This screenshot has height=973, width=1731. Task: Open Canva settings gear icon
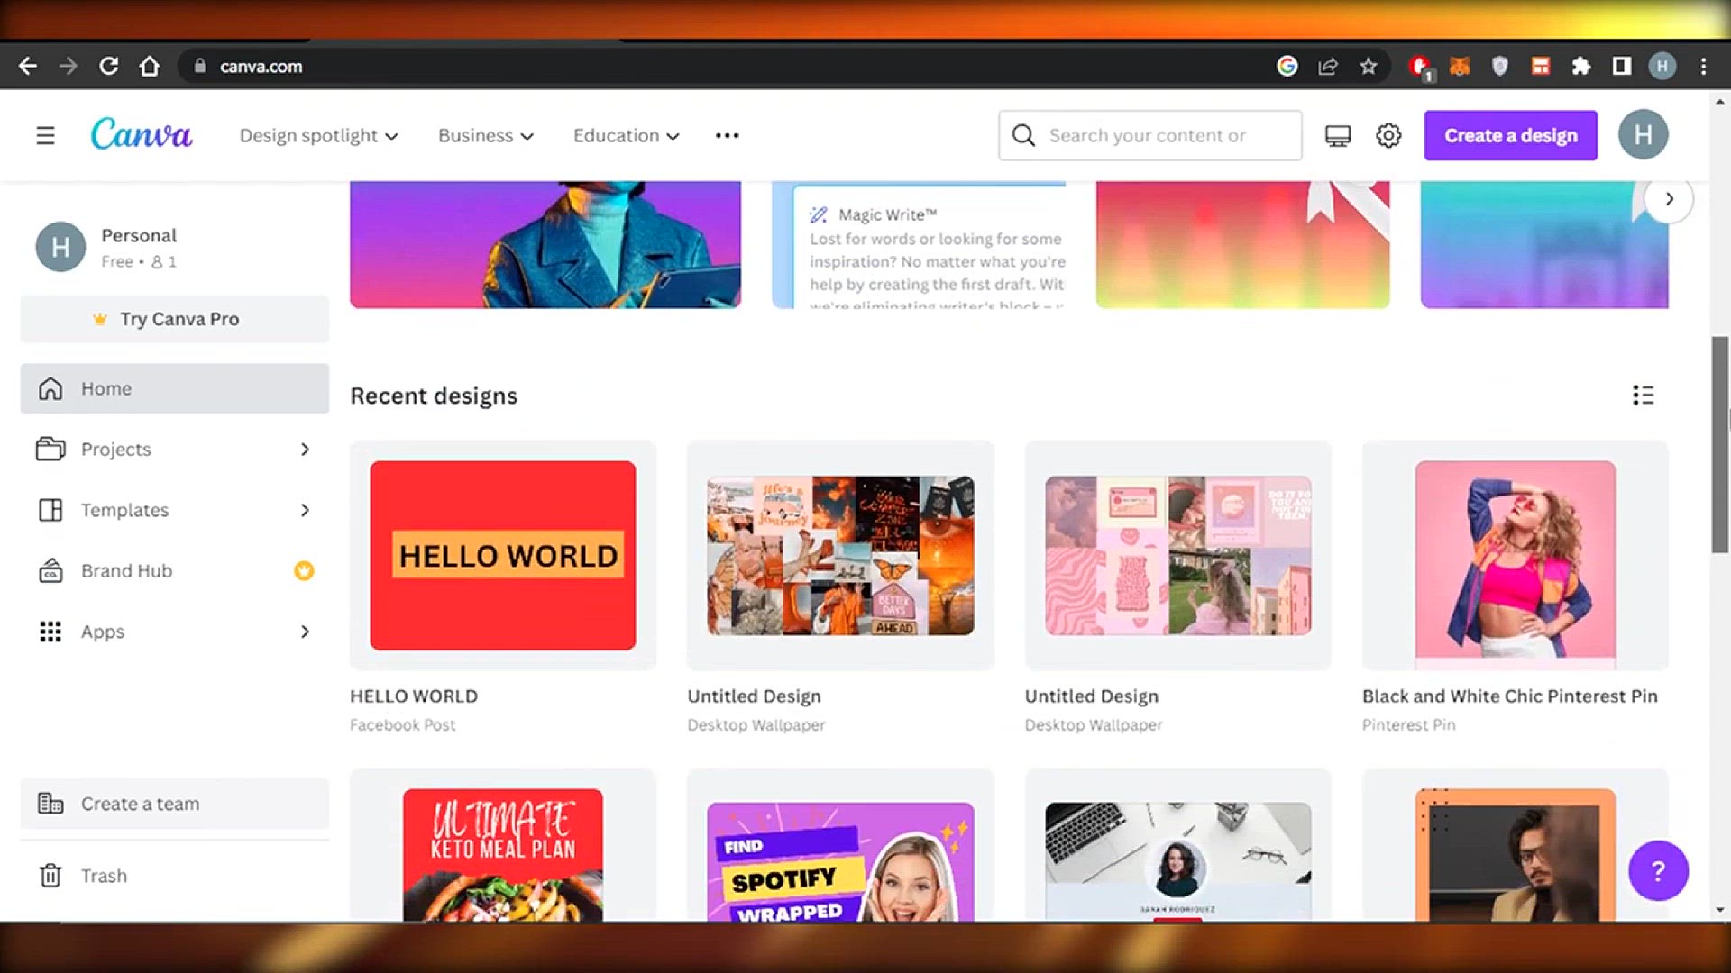tap(1388, 135)
